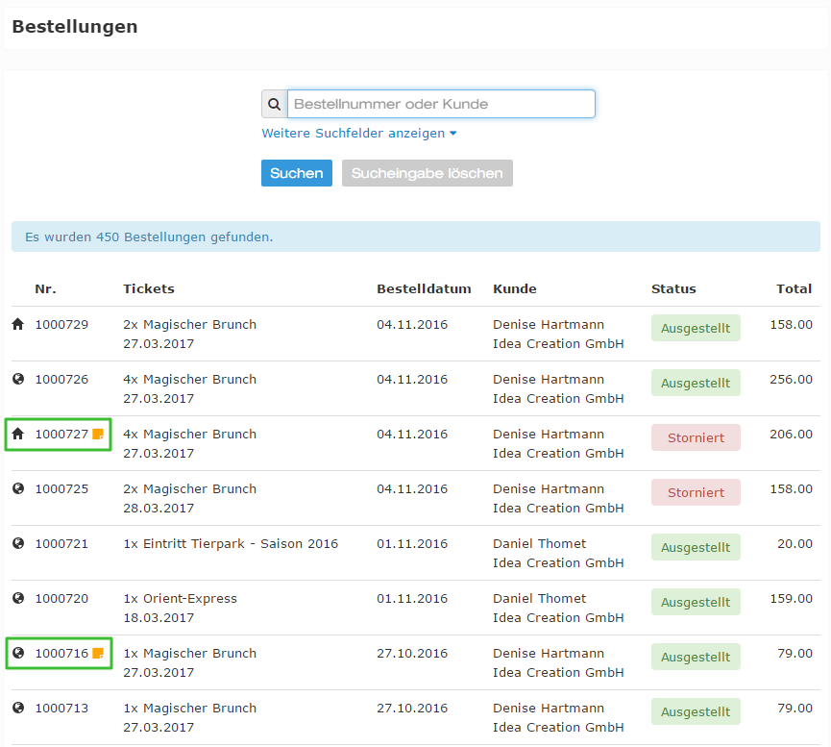This screenshot has width=831, height=747.
Task: Click order date 27.10.2016 of order 1000716
Action: coord(412,653)
